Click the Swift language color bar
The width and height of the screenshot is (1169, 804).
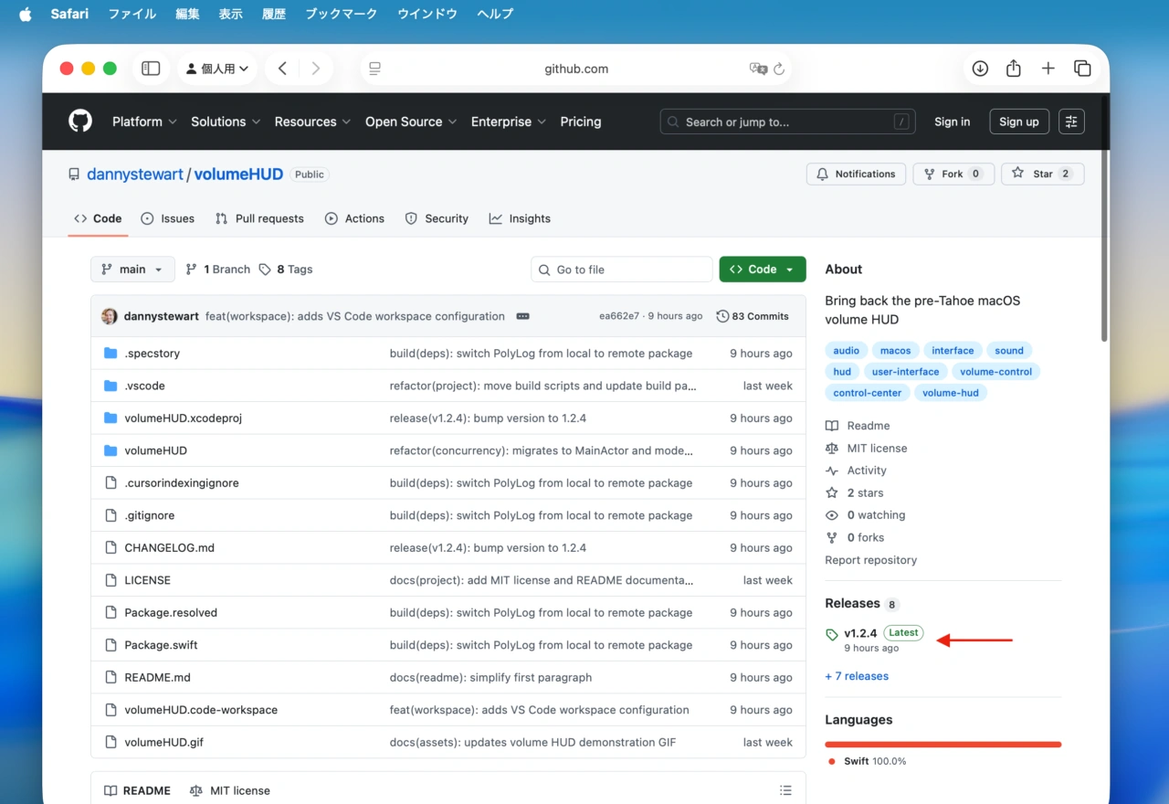click(x=943, y=745)
